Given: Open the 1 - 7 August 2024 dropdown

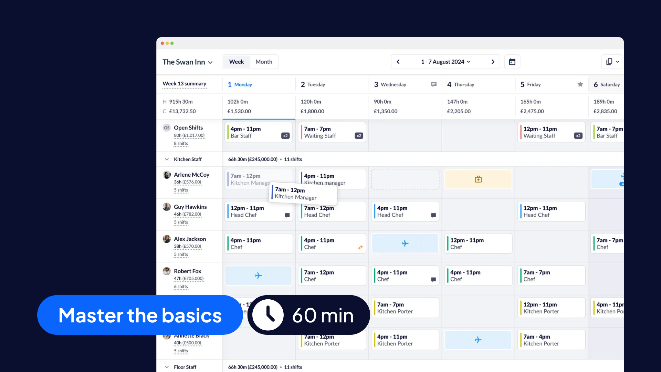Looking at the screenshot, I should (445, 62).
